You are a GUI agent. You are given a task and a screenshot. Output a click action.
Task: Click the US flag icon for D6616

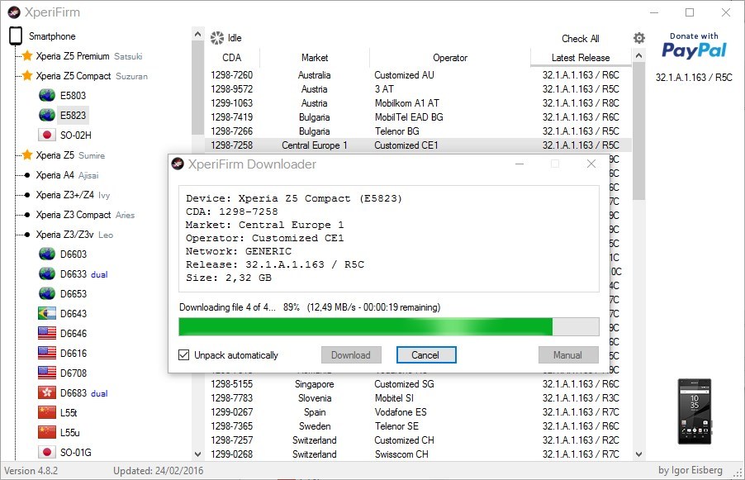[47, 353]
